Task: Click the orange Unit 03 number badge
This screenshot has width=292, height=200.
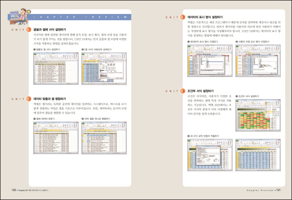Action: [182, 18]
